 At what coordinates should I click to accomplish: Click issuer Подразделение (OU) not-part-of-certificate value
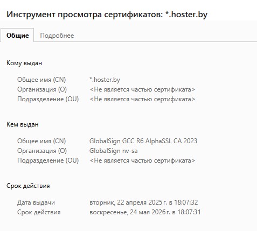(142, 160)
